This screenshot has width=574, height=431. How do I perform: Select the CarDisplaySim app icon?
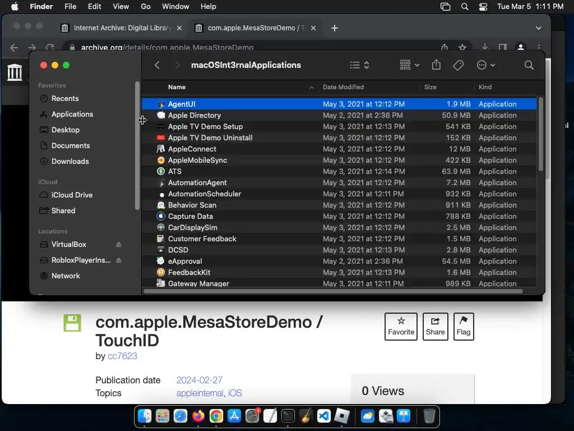[x=161, y=228]
